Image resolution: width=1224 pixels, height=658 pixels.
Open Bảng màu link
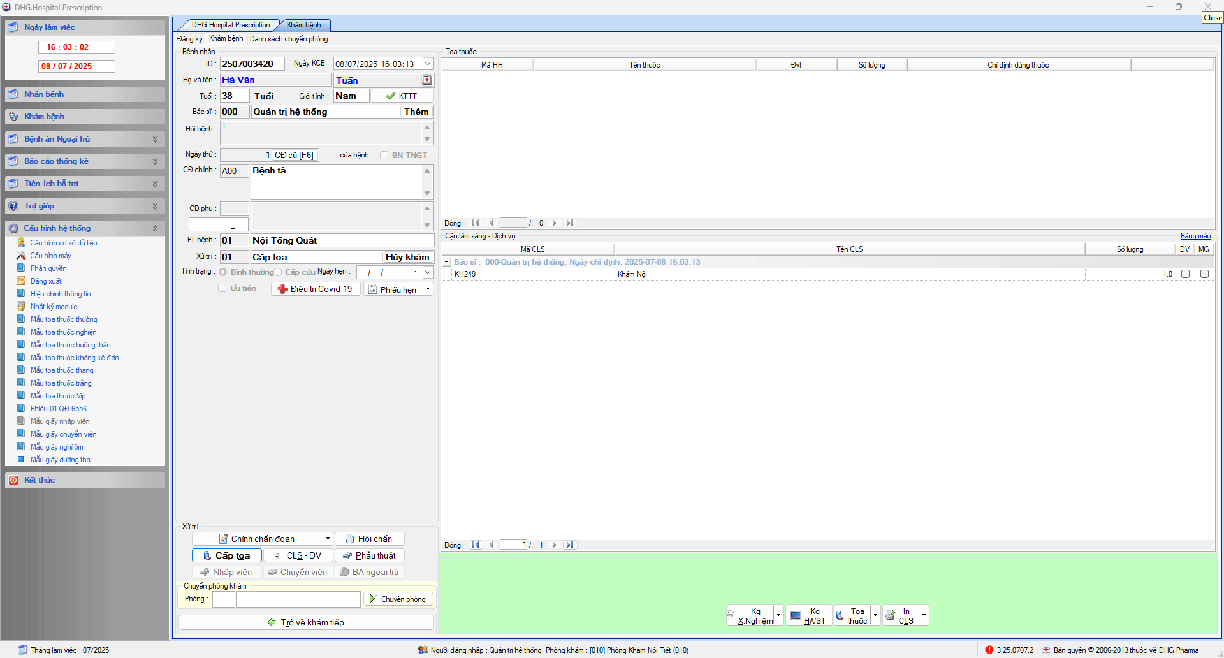1195,236
